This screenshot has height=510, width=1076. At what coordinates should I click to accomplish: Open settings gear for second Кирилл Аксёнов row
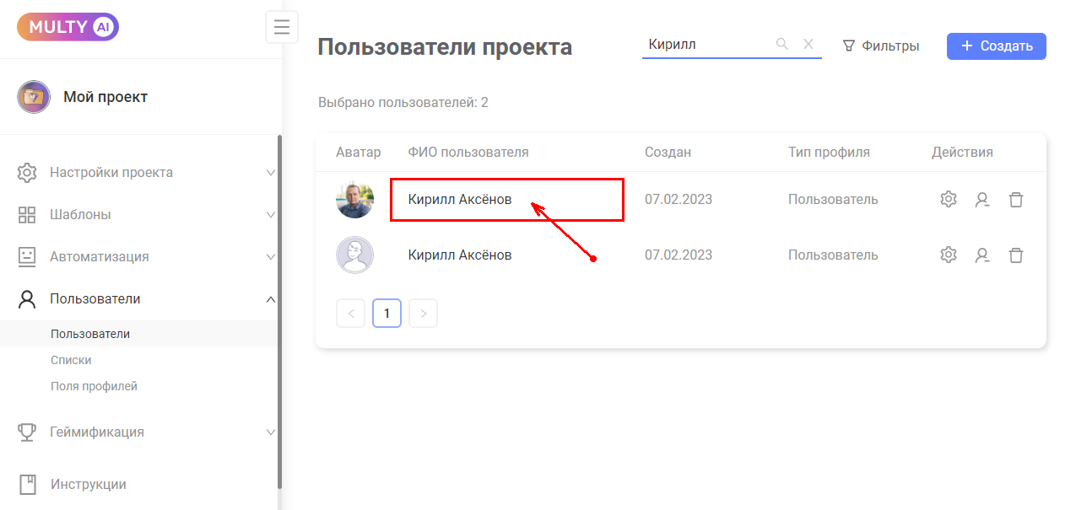pyautogui.click(x=949, y=255)
